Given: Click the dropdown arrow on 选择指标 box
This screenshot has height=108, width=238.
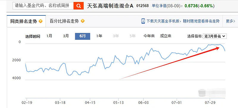Looking at the screenshot, I should tap(224, 36).
